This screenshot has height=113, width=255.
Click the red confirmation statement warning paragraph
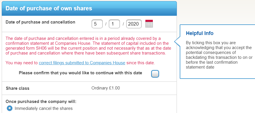[x=88, y=46]
